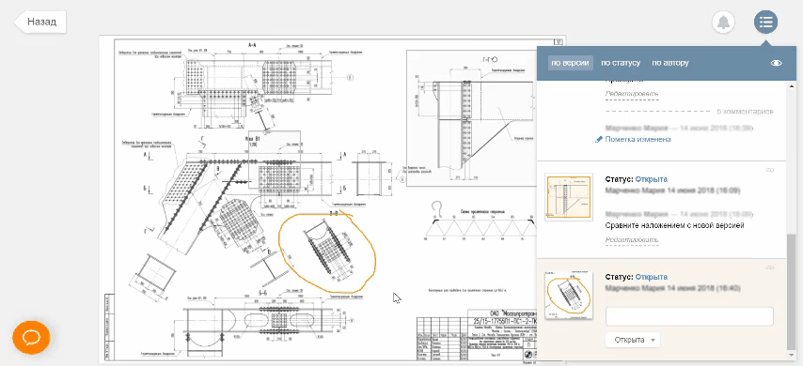803x366 pixels.
Task: Open the Открыта status dropdown
Action: point(633,340)
